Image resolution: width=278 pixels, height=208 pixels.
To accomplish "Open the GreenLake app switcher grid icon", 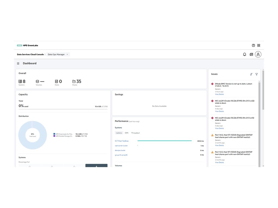I will [x=258, y=45].
